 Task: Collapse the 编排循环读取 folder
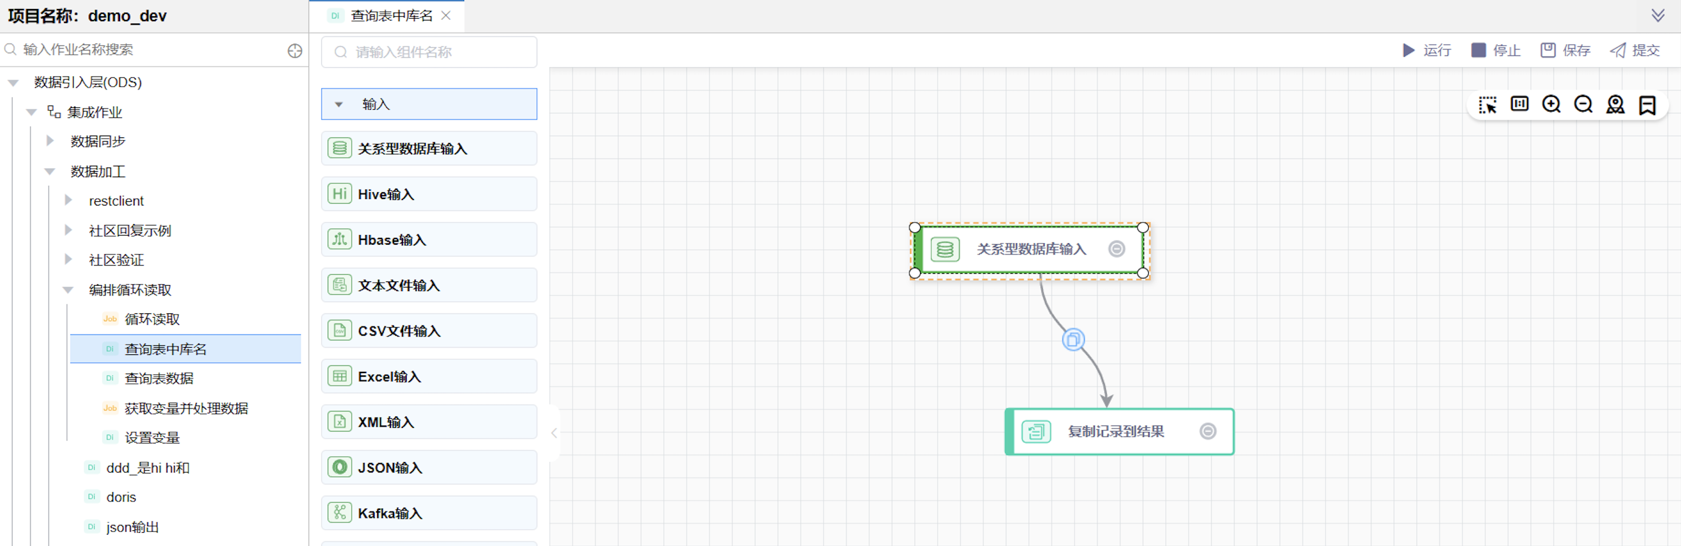68,290
